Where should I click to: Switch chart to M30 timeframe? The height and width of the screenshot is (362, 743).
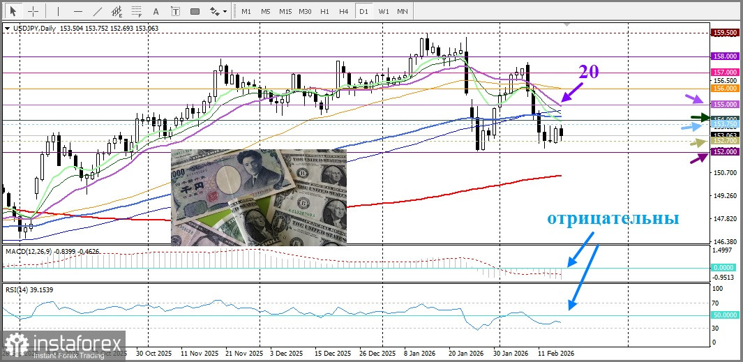click(x=305, y=11)
